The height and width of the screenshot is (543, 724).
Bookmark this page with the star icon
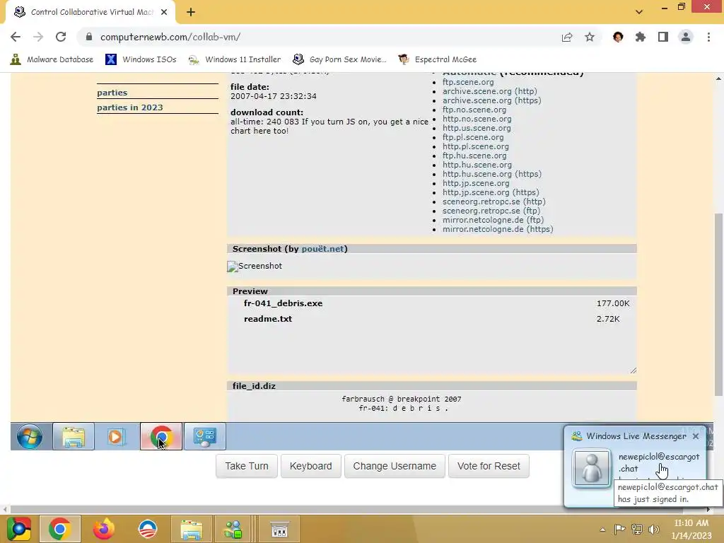(590, 37)
